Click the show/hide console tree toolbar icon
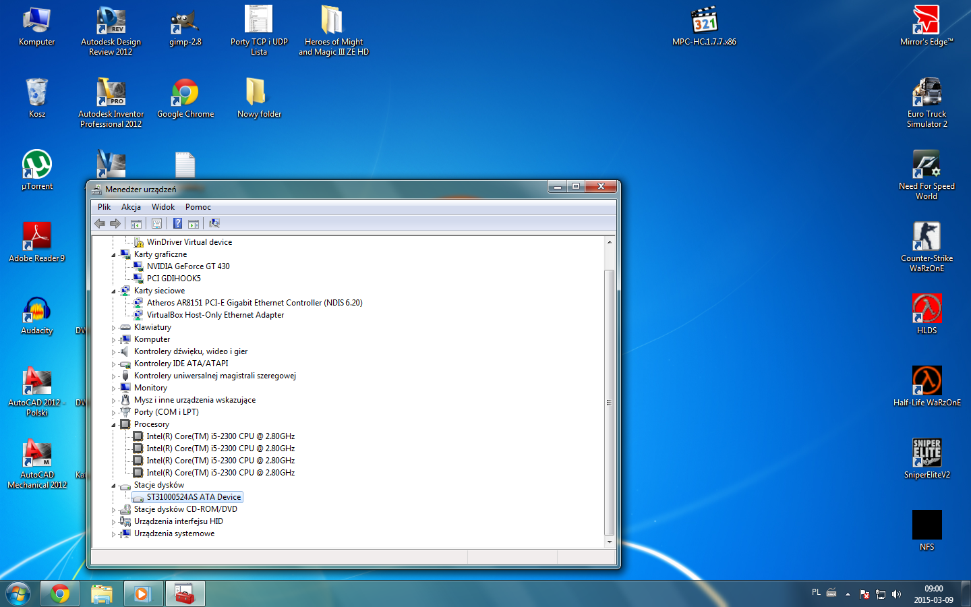Viewport: 971px width, 607px height. pos(136,223)
